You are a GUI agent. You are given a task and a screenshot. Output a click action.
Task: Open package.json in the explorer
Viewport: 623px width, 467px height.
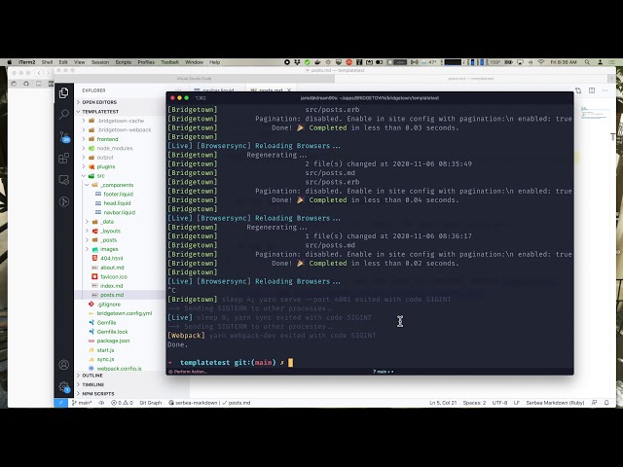point(113,341)
